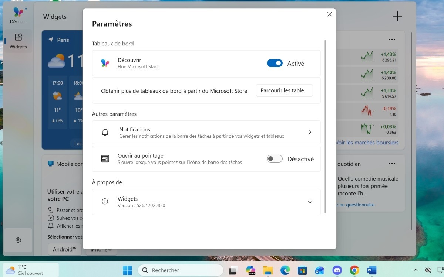
Task: Open the Voir les marchés boursiers link
Action: click(x=367, y=142)
